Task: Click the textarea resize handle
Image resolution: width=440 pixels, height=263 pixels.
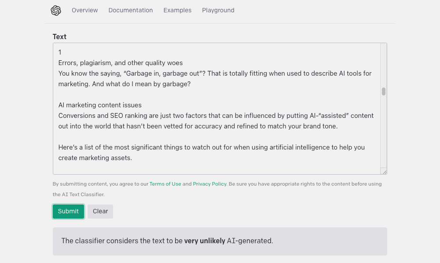Action: point(385,171)
